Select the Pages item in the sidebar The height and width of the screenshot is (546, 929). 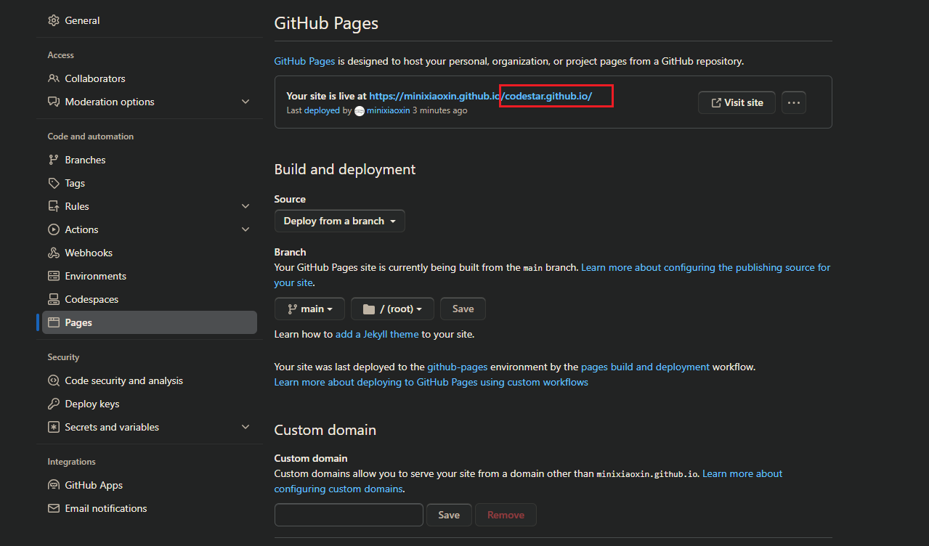(x=150, y=322)
